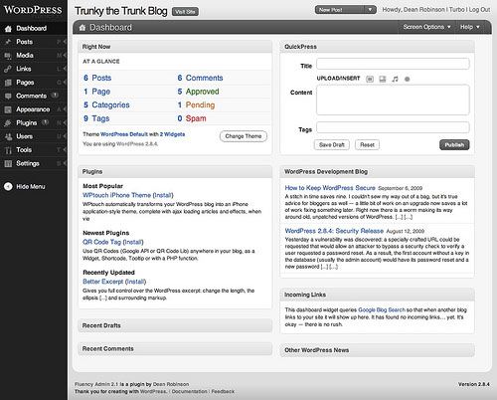
Task: Click the Hide Menu arrow icon
Action: pos(8,187)
